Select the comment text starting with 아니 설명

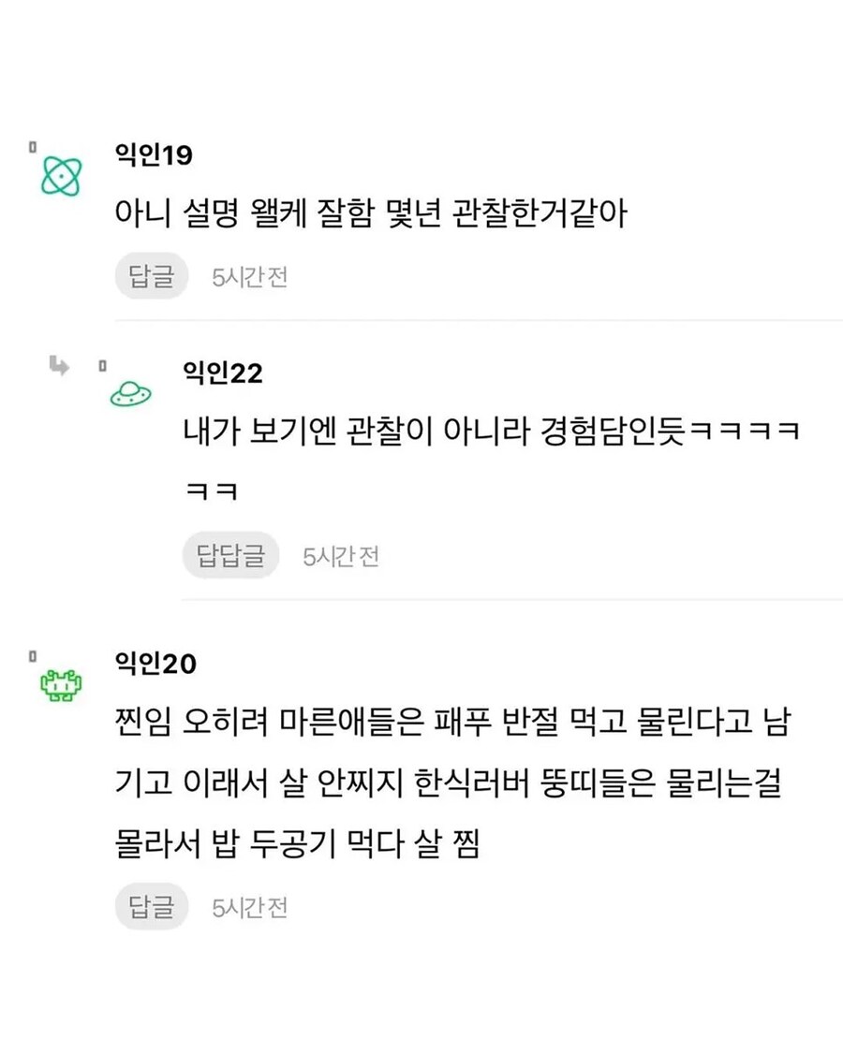pyautogui.click(x=369, y=215)
